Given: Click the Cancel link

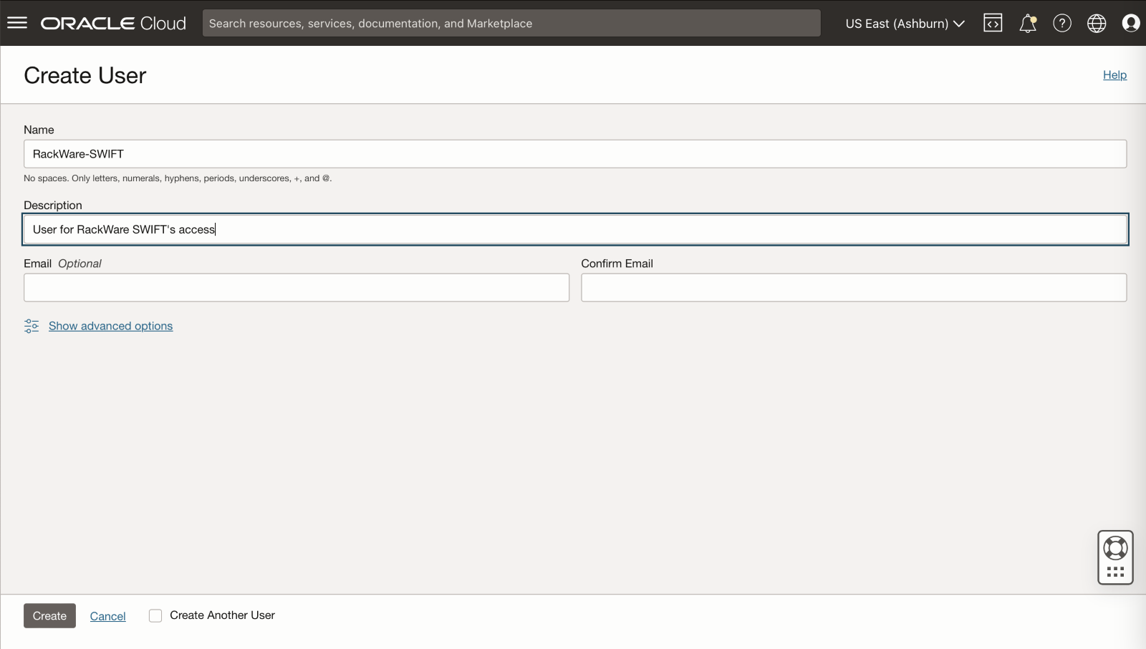Looking at the screenshot, I should point(108,616).
